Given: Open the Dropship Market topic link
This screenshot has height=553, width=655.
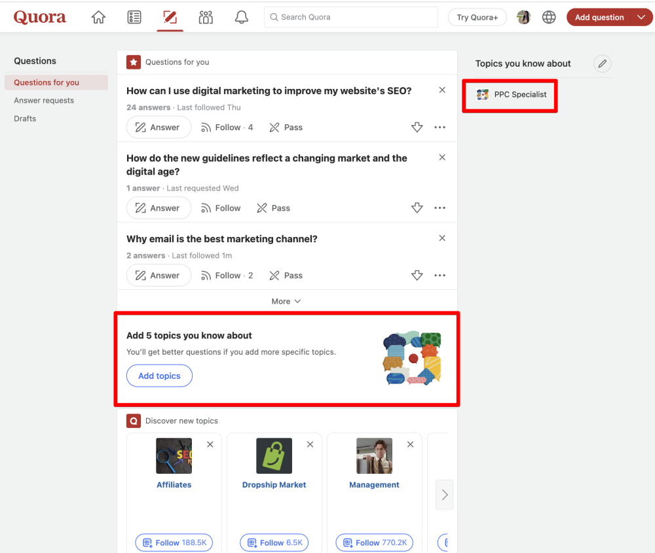Looking at the screenshot, I should click(274, 484).
